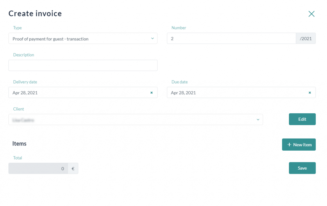
Task: Click the Save button
Action: (302, 168)
